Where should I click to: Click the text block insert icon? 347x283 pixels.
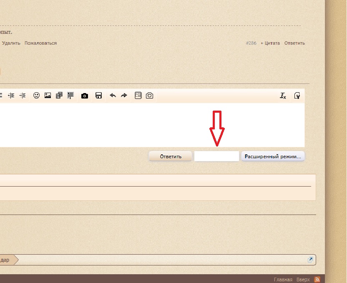click(70, 96)
